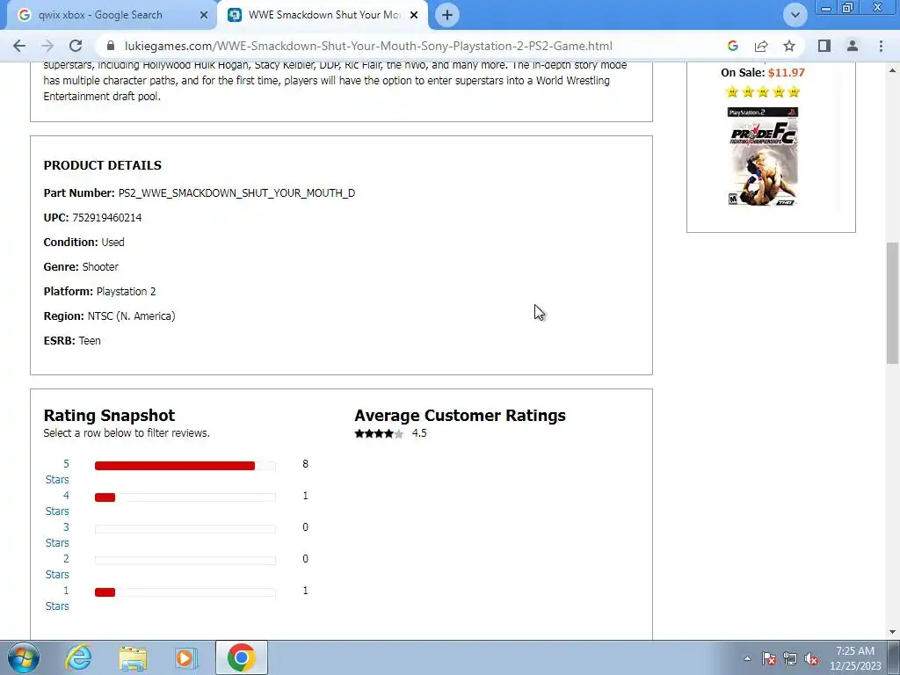Open the Windows Start menu
Image resolution: width=900 pixels, height=675 pixels.
click(24, 657)
